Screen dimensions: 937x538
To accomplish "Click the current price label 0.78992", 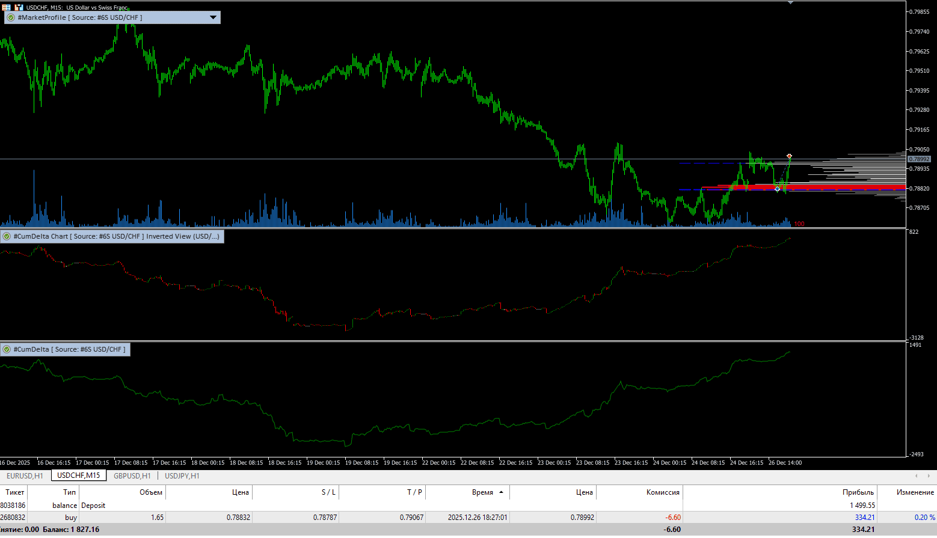I will (919, 159).
